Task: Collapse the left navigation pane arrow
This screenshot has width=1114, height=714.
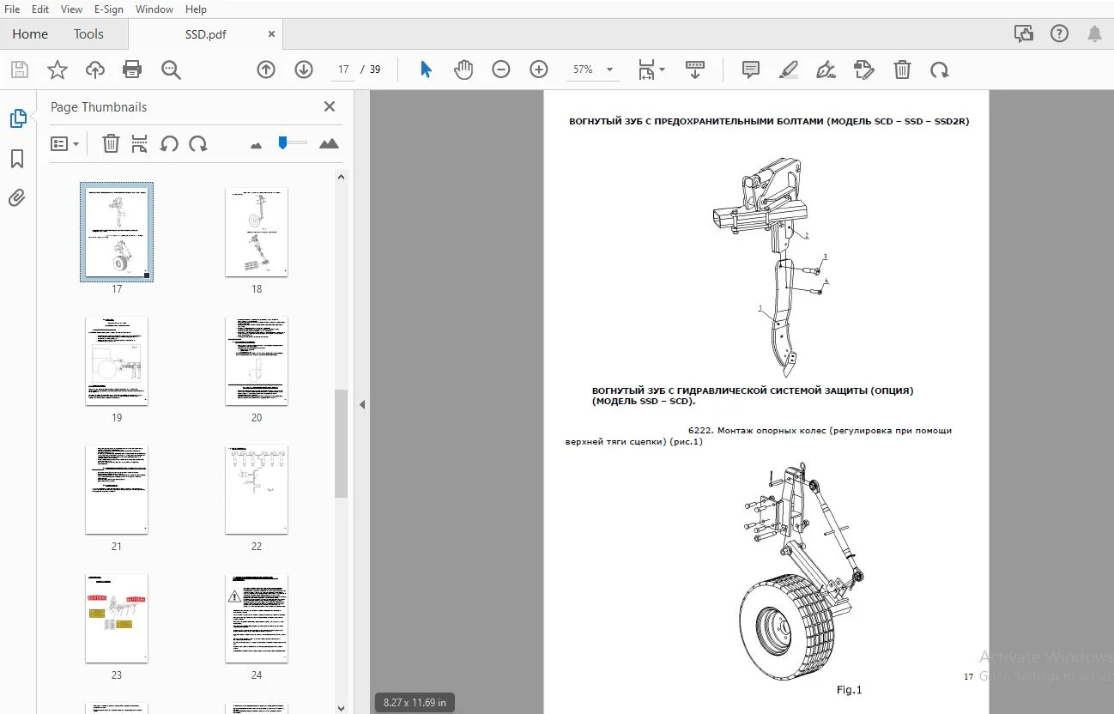Action: [362, 404]
